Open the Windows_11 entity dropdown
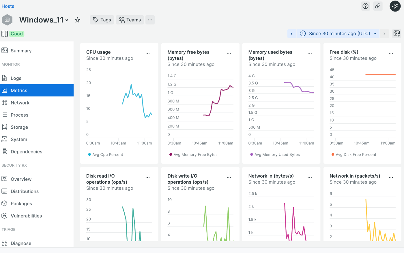The width and height of the screenshot is (404, 253). point(67,20)
